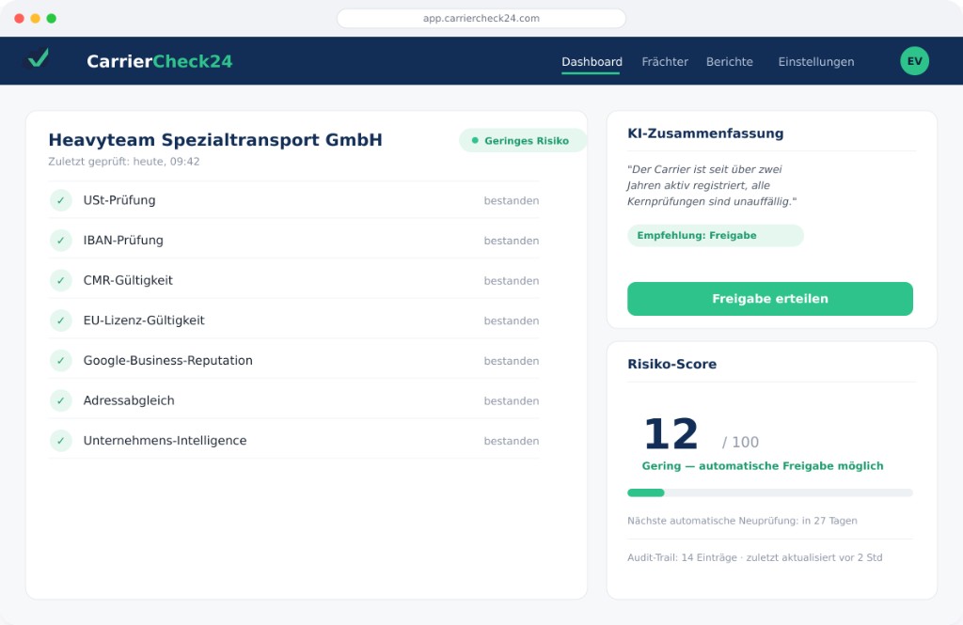Click the Risiko-Score heading

pos(671,364)
